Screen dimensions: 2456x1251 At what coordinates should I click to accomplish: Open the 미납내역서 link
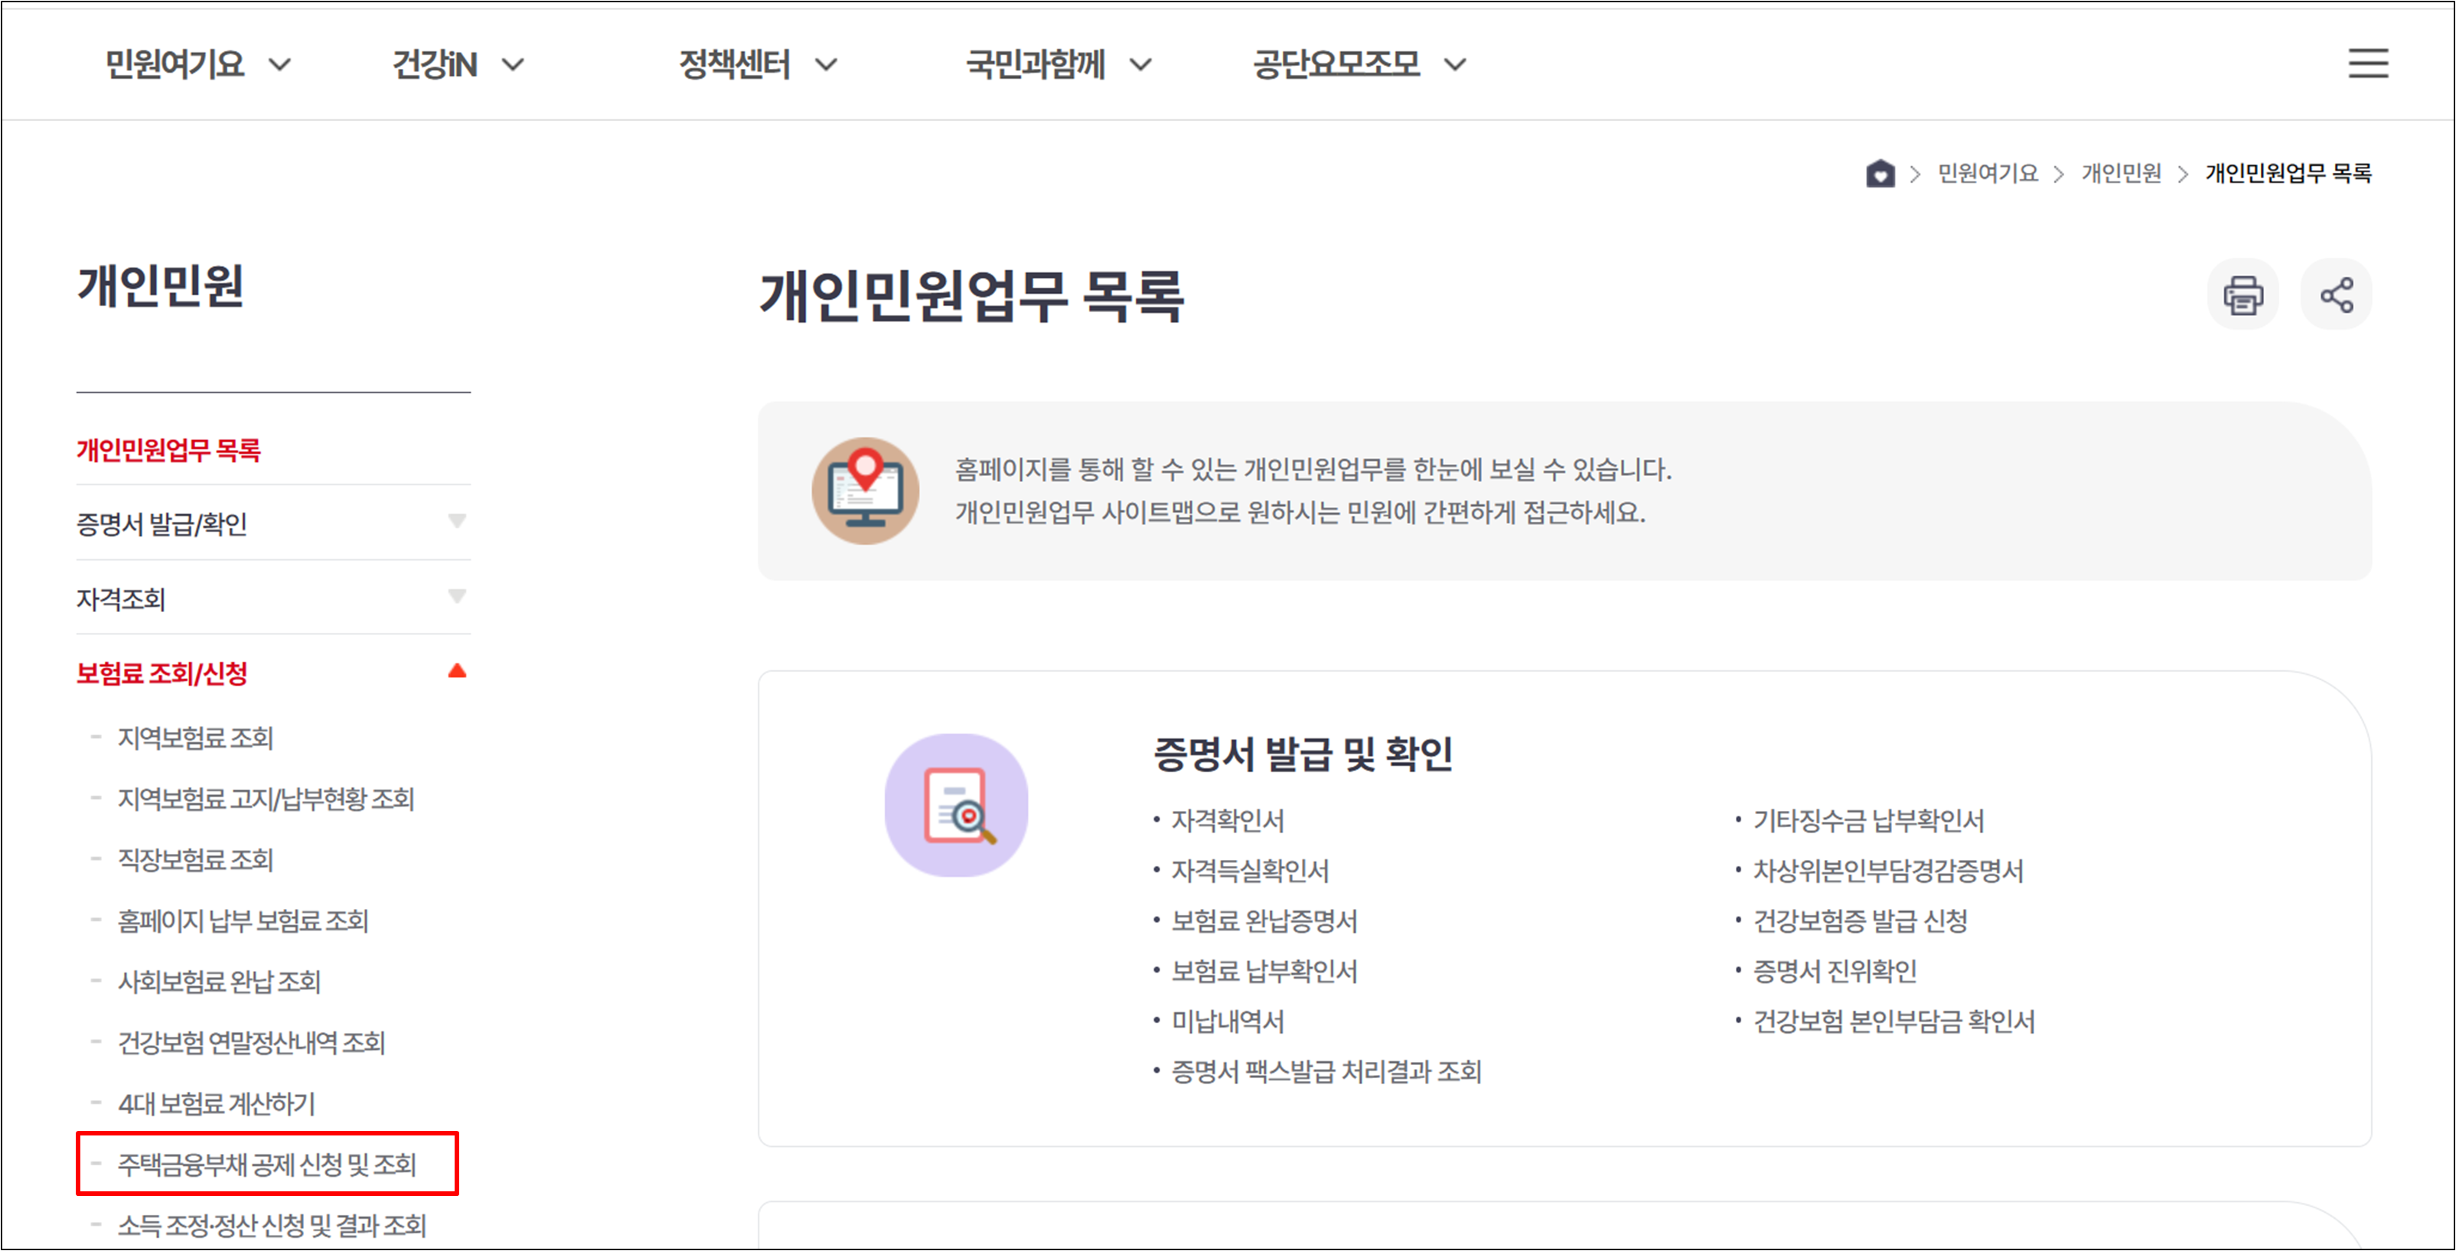coord(1228,1022)
